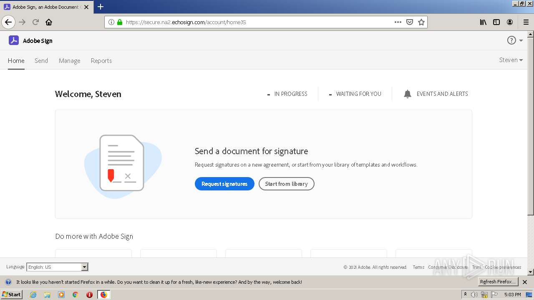The width and height of the screenshot is (534, 300).
Task: Open the Language dropdown English: US
Action: coord(57,267)
